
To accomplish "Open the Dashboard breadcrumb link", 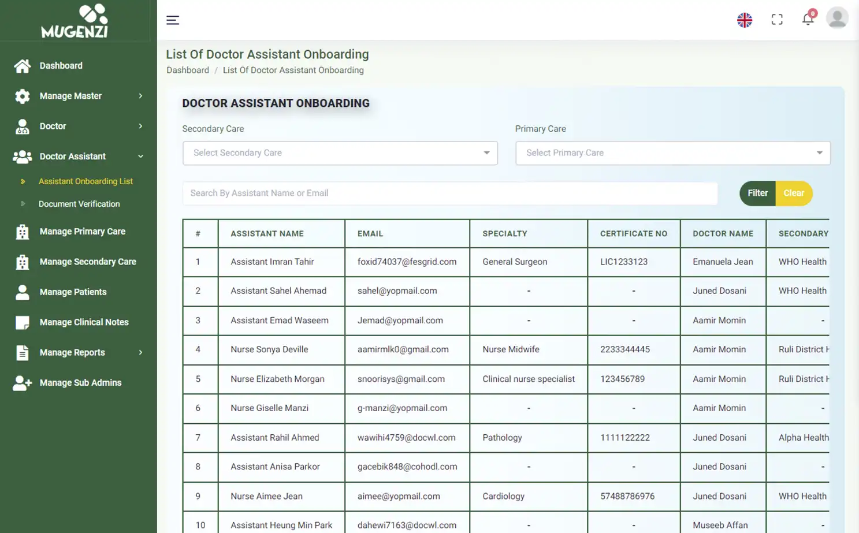I will point(187,70).
